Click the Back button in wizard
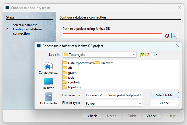The image size is (187, 125). tap(92, 116)
